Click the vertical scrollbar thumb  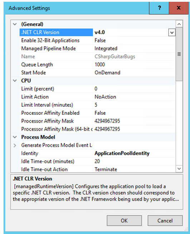179,54
